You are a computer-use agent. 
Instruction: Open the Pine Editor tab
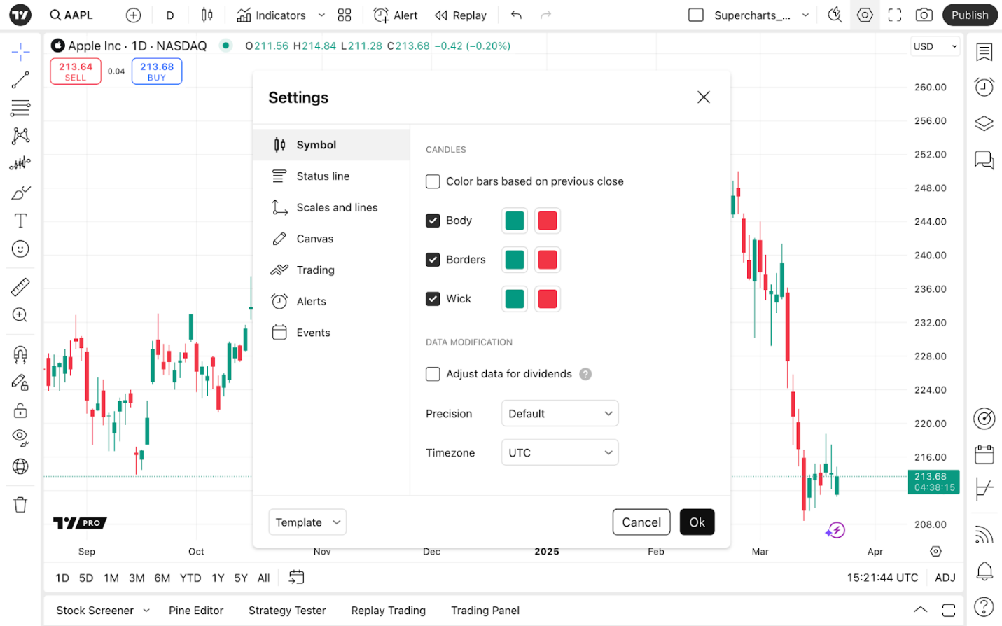click(x=196, y=611)
